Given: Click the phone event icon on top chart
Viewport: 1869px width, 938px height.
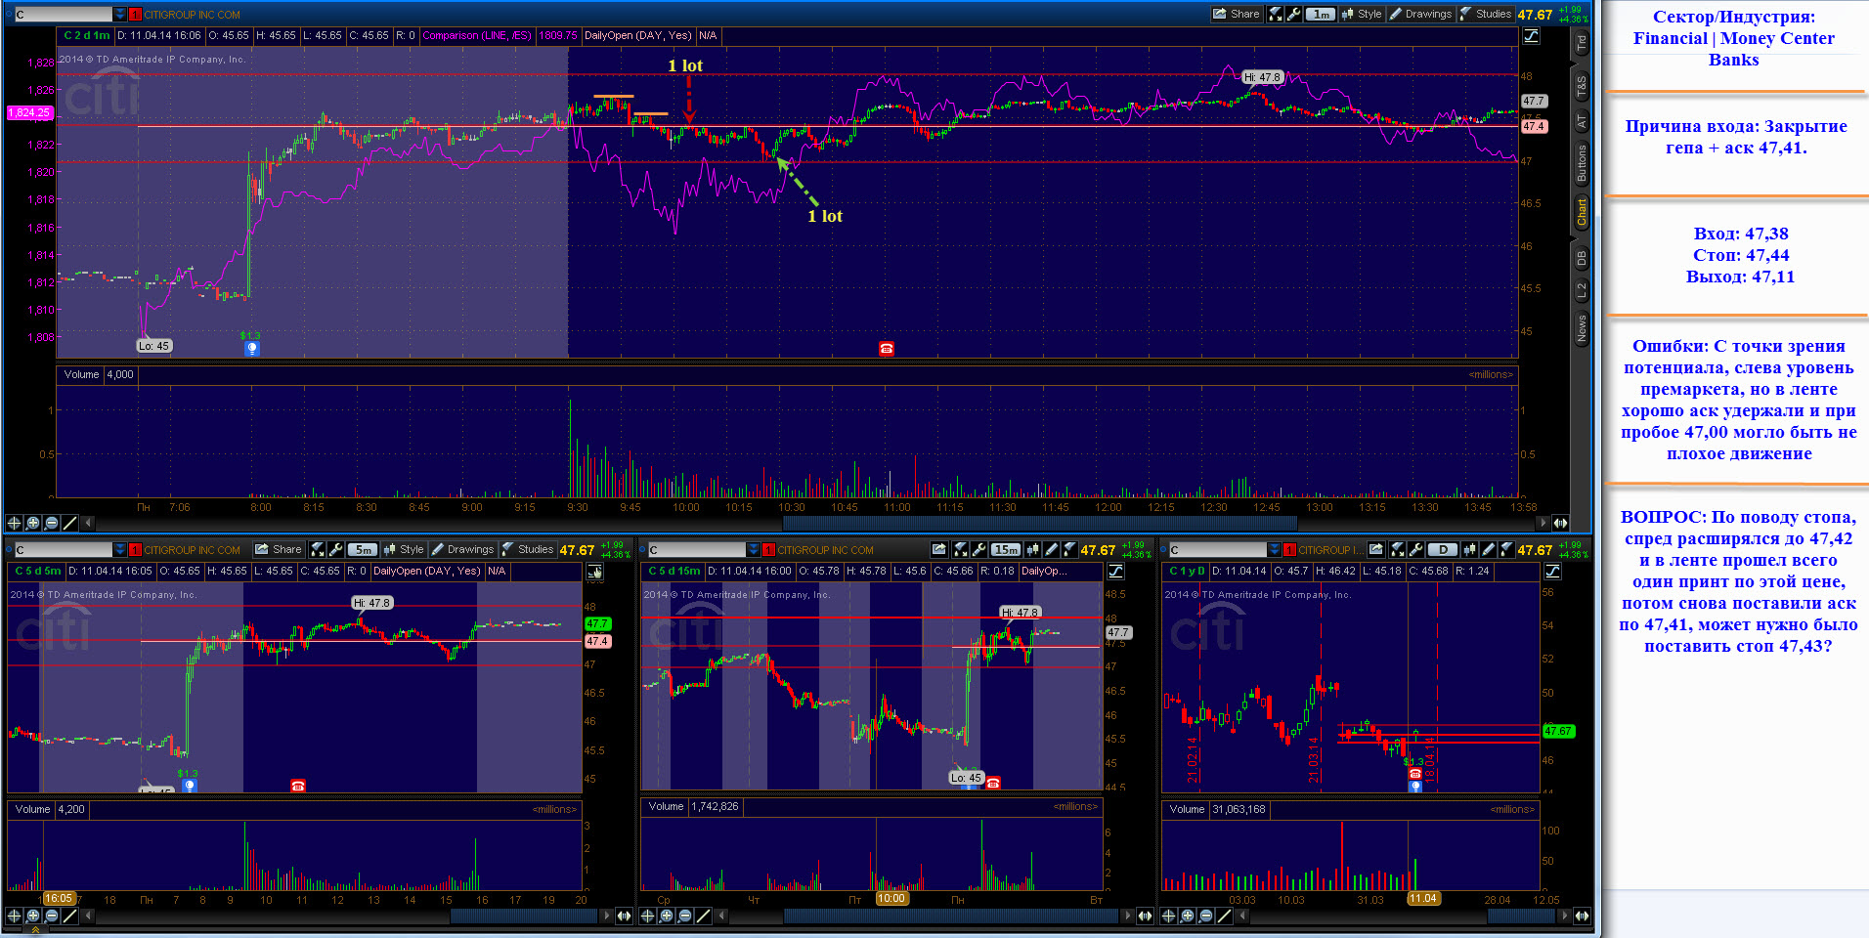Looking at the screenshot, I should [887, 349].
